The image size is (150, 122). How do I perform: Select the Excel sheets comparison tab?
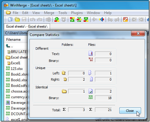click(x=27, y=26)
